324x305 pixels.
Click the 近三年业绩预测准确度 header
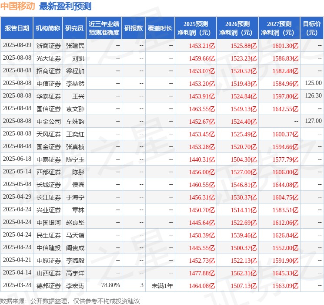pos(104,28)
